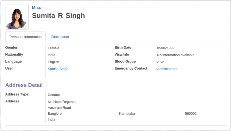
Task: Click Sumita's profile photo thumbnail
Action: [17, 17]
